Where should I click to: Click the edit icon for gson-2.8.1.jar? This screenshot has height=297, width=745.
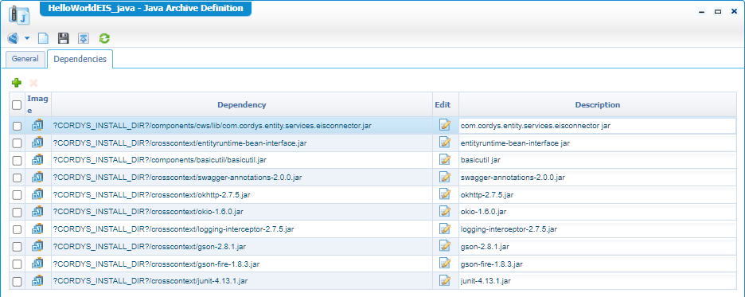(445, 246)
